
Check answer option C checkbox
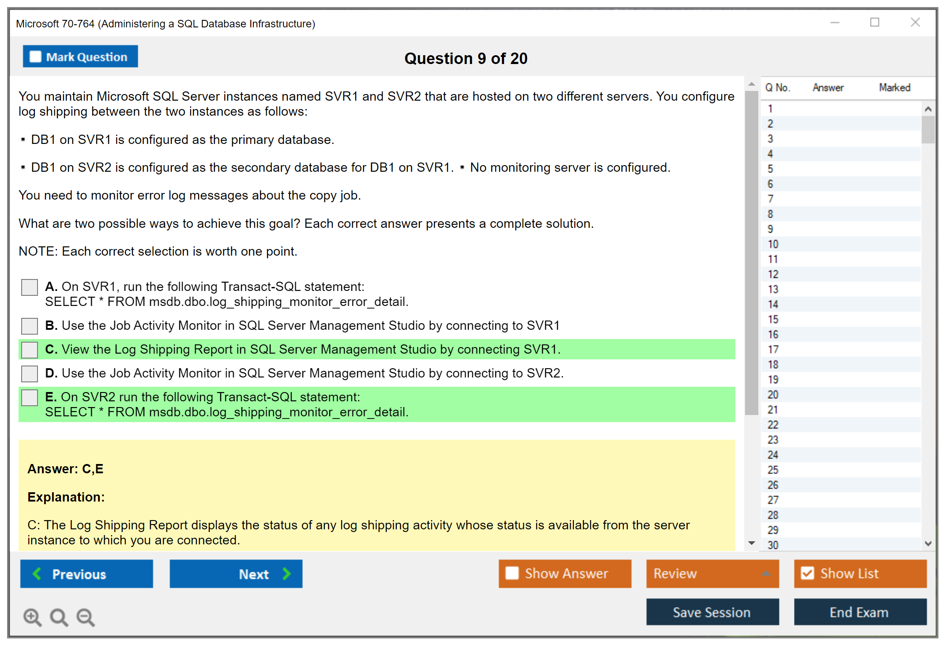(30, 350)
